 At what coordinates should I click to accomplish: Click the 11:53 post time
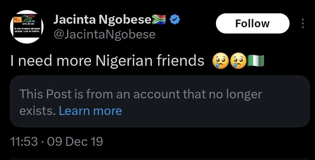(x=24, y=142)
